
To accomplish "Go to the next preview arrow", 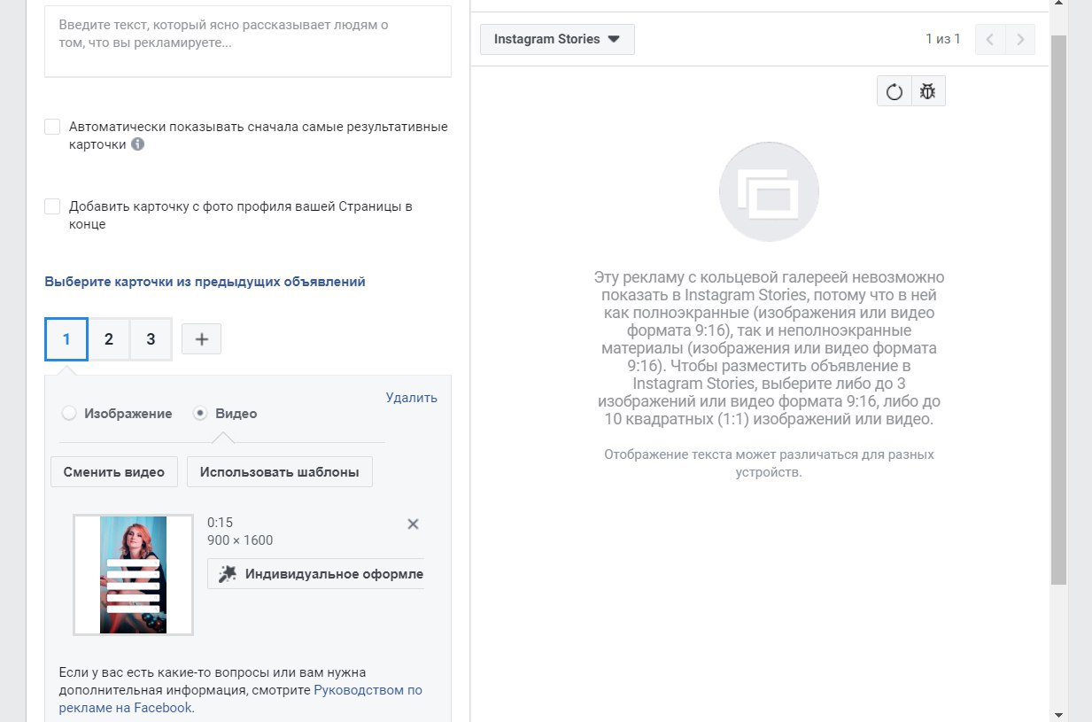I will coord(1020,39).
